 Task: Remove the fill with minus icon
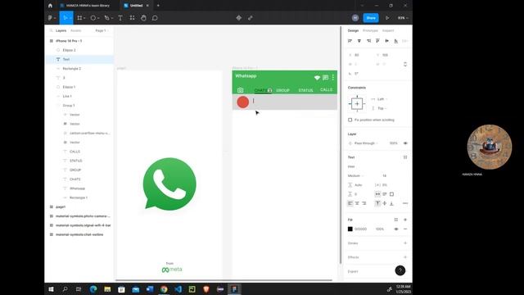[x=405, y=229]
